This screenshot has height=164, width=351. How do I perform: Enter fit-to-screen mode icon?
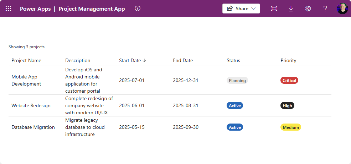tap(274, 9)
